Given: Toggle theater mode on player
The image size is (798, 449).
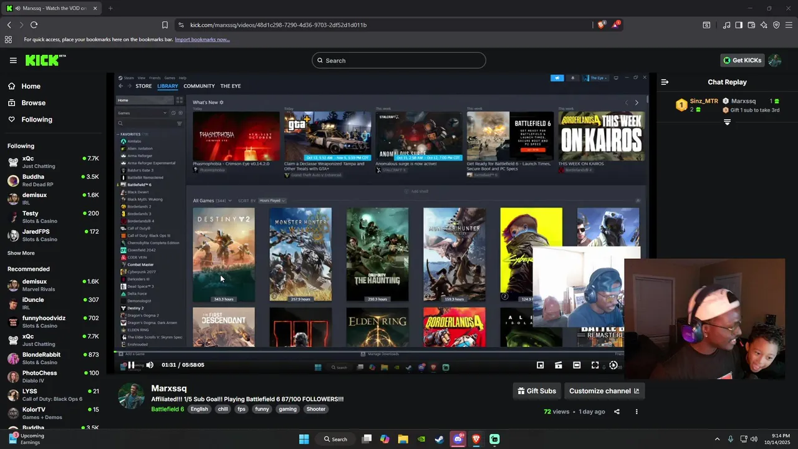Looking at the screenshot, I should tap(577, 365).
